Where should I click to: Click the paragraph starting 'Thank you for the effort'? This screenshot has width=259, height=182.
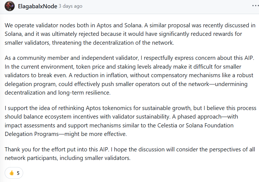coord(130,154)
